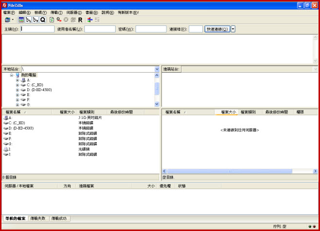The height and width of the screenshot is (231, 320).
Task: Click the refresh file lists icon
Action: (52, 20)
